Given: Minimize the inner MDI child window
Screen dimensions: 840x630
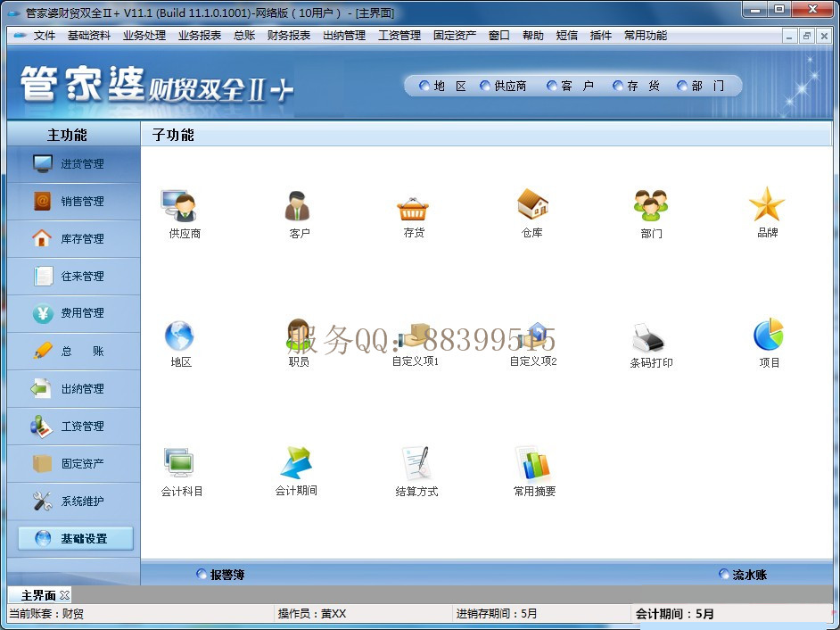Looking at the screenshot, I should 788,36.
